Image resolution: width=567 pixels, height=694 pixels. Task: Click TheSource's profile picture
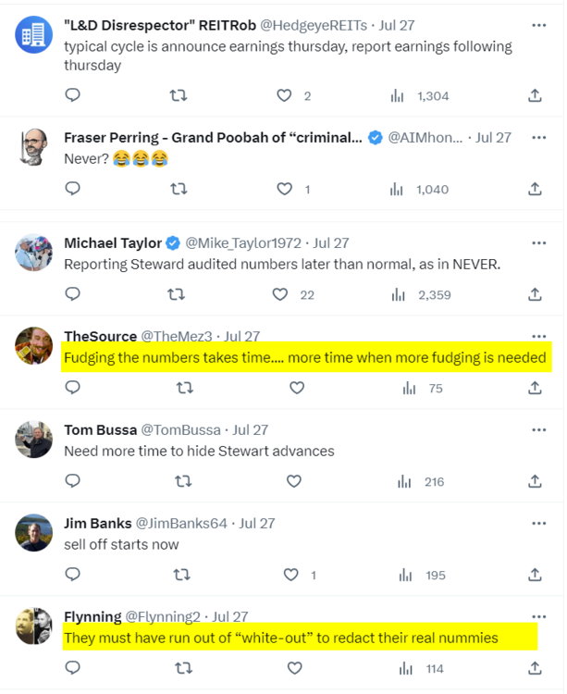click(34, 345)
